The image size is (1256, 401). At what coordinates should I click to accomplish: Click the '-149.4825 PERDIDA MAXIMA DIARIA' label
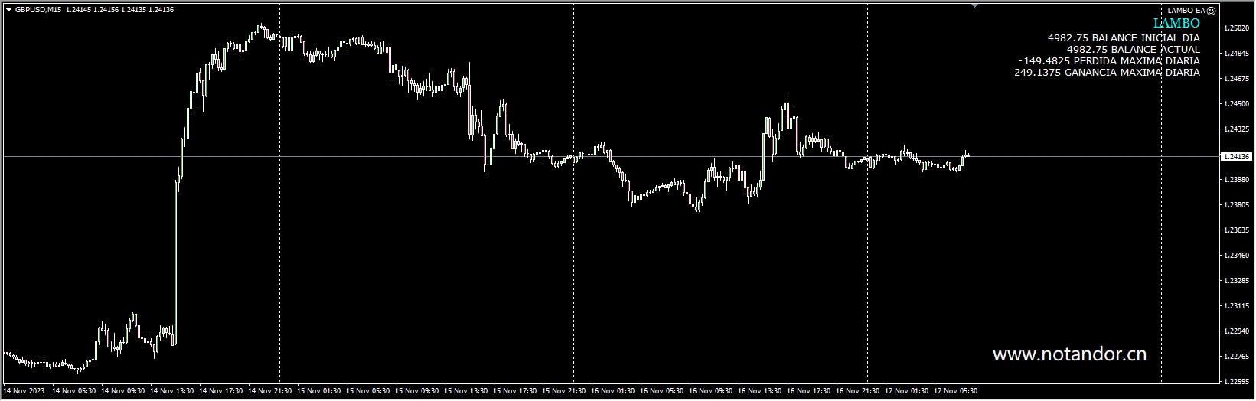1109,60
